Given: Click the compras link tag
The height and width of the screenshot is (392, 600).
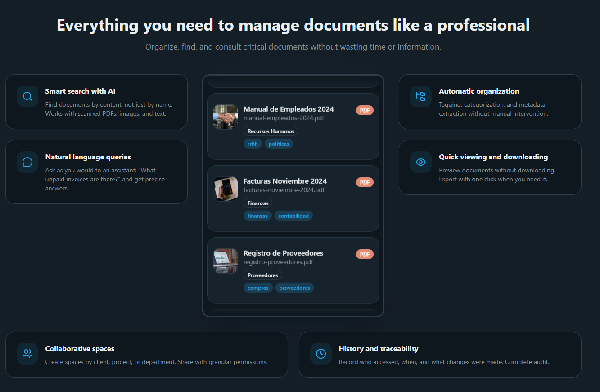Looking at the screenshot, I should (258, 287).
